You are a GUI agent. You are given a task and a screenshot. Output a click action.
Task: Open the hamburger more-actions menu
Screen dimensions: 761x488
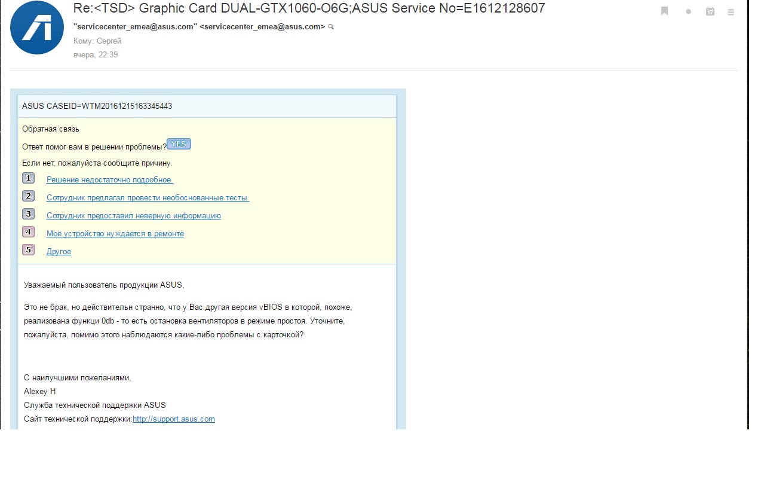[731, 11]
